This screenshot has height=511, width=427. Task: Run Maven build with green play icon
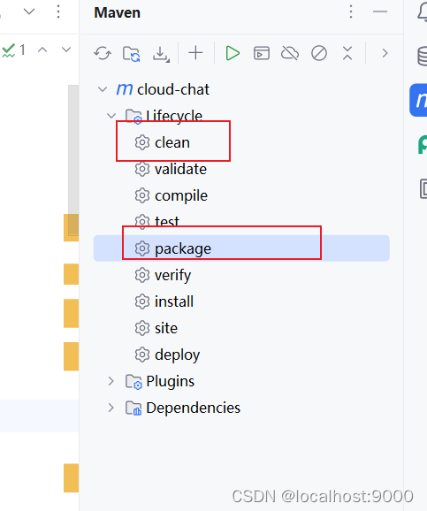tap(233, 53)
